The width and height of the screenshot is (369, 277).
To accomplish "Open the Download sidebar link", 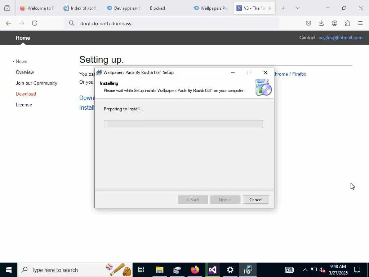I will (26, 94).
